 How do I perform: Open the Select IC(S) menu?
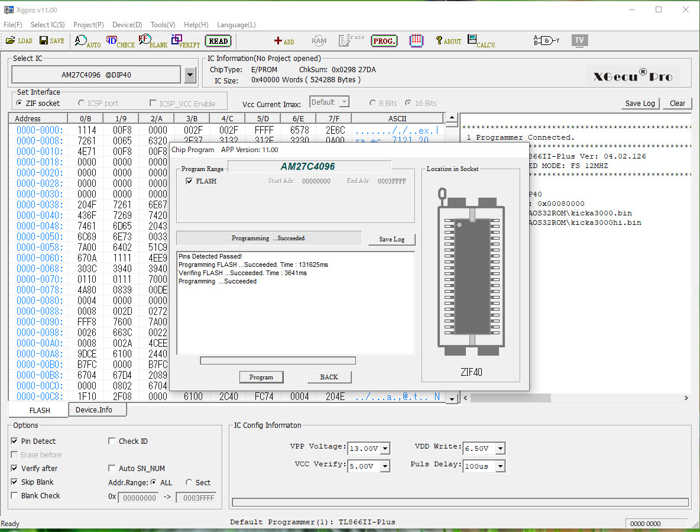click(x=48, y=25)
